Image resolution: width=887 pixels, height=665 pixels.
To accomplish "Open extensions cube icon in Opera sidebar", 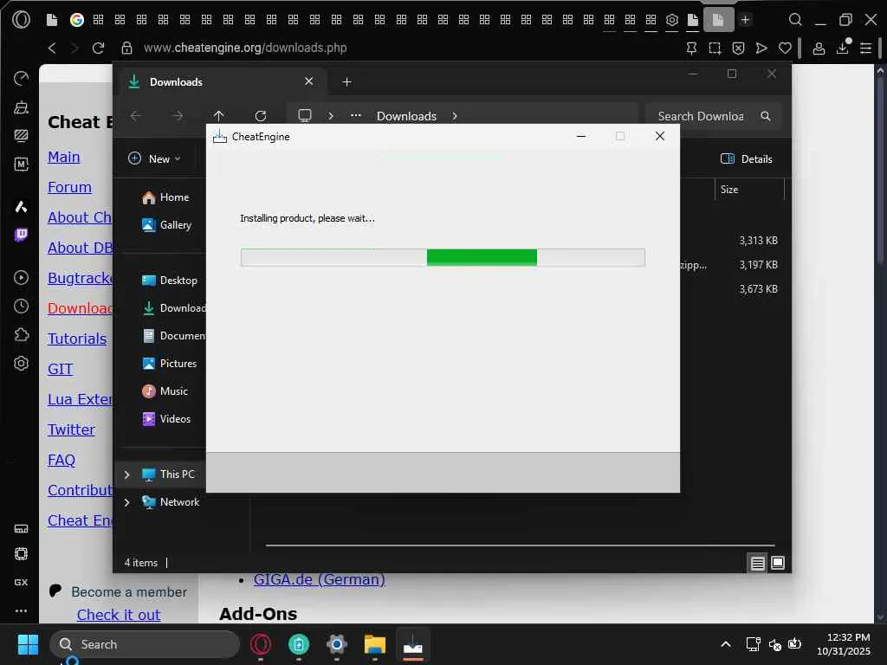I will (x=21, y=335).
